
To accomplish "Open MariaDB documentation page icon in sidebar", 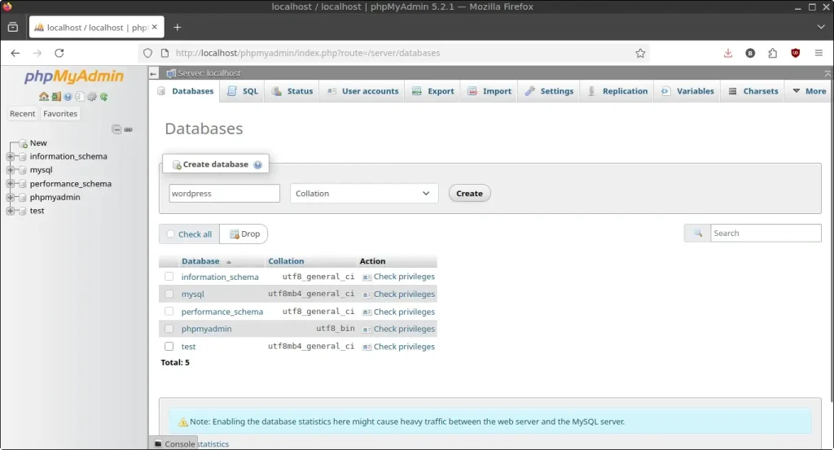I will point(80,97).
